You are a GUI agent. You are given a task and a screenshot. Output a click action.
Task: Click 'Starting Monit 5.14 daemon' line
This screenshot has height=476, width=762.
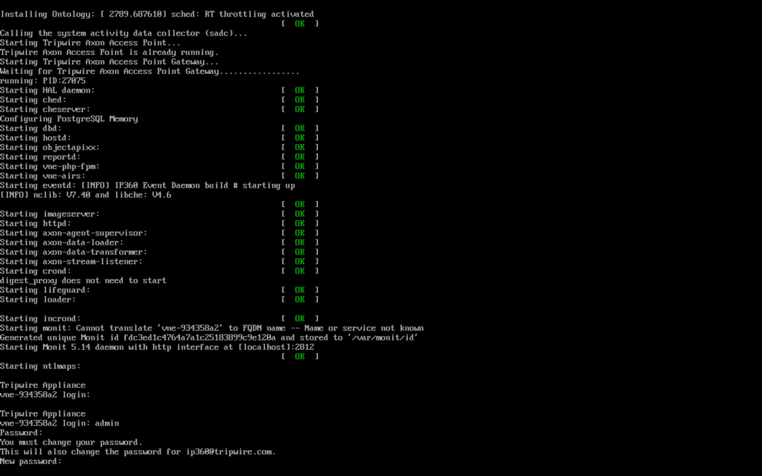tap(157, 347)
